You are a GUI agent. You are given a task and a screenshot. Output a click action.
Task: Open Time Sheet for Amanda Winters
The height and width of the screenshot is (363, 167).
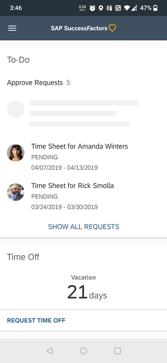click(x=83, y=157)
